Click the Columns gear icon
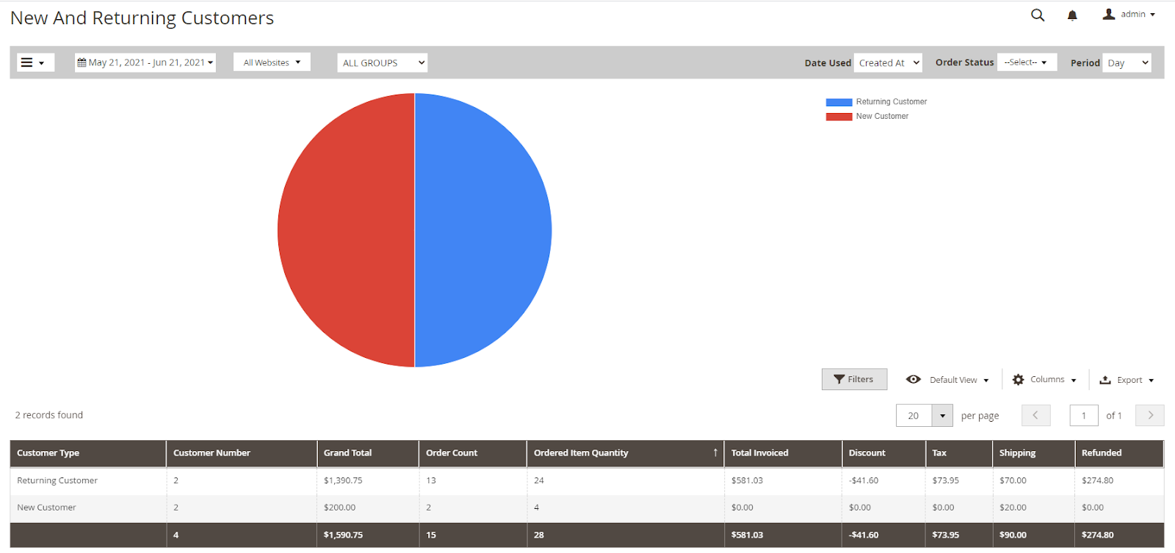This screenshot has width=1175, height=553. coord(1018,380)
